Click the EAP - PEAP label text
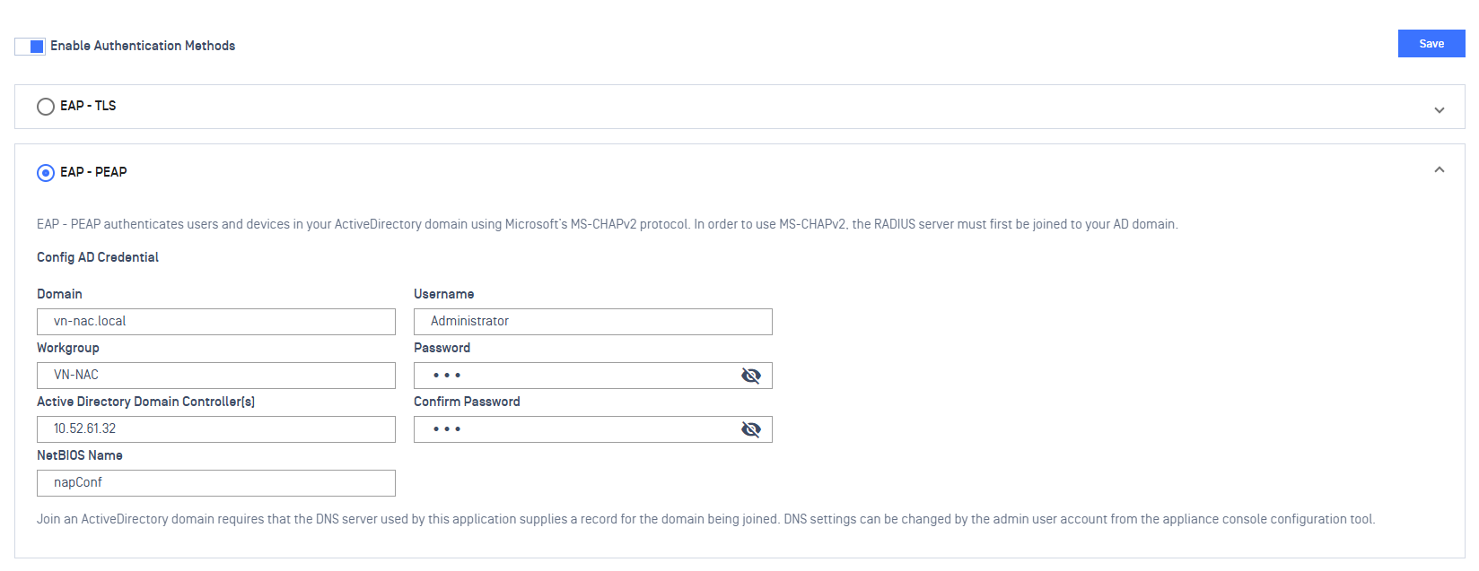The image size is (1479, 571). click(93, 172)
